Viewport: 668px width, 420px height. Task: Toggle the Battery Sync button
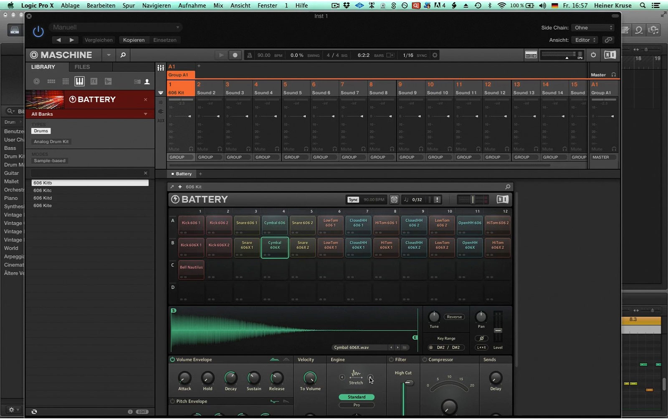pos(353,200)
